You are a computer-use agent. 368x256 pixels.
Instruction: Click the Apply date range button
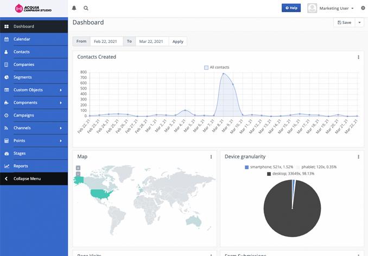tap(178, 41)
